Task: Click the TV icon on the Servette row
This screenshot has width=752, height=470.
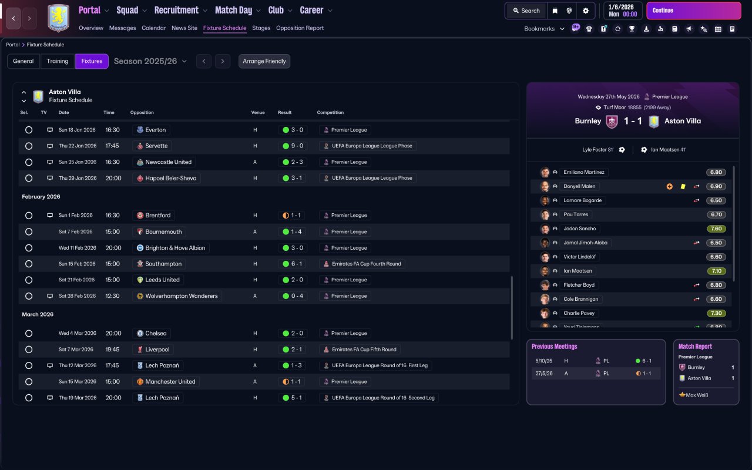Action: click(50, 146)
